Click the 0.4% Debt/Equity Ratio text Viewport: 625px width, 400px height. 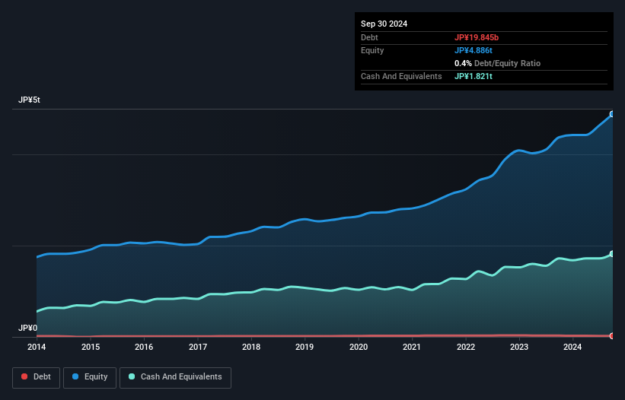point(497,63)
